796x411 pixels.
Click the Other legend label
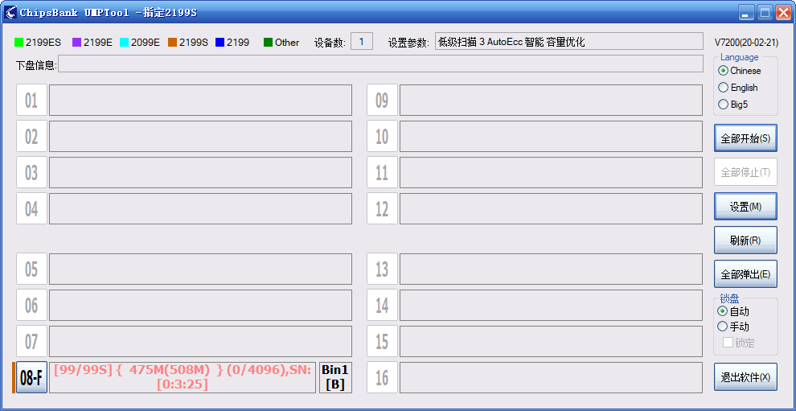(x=287, y=42)
